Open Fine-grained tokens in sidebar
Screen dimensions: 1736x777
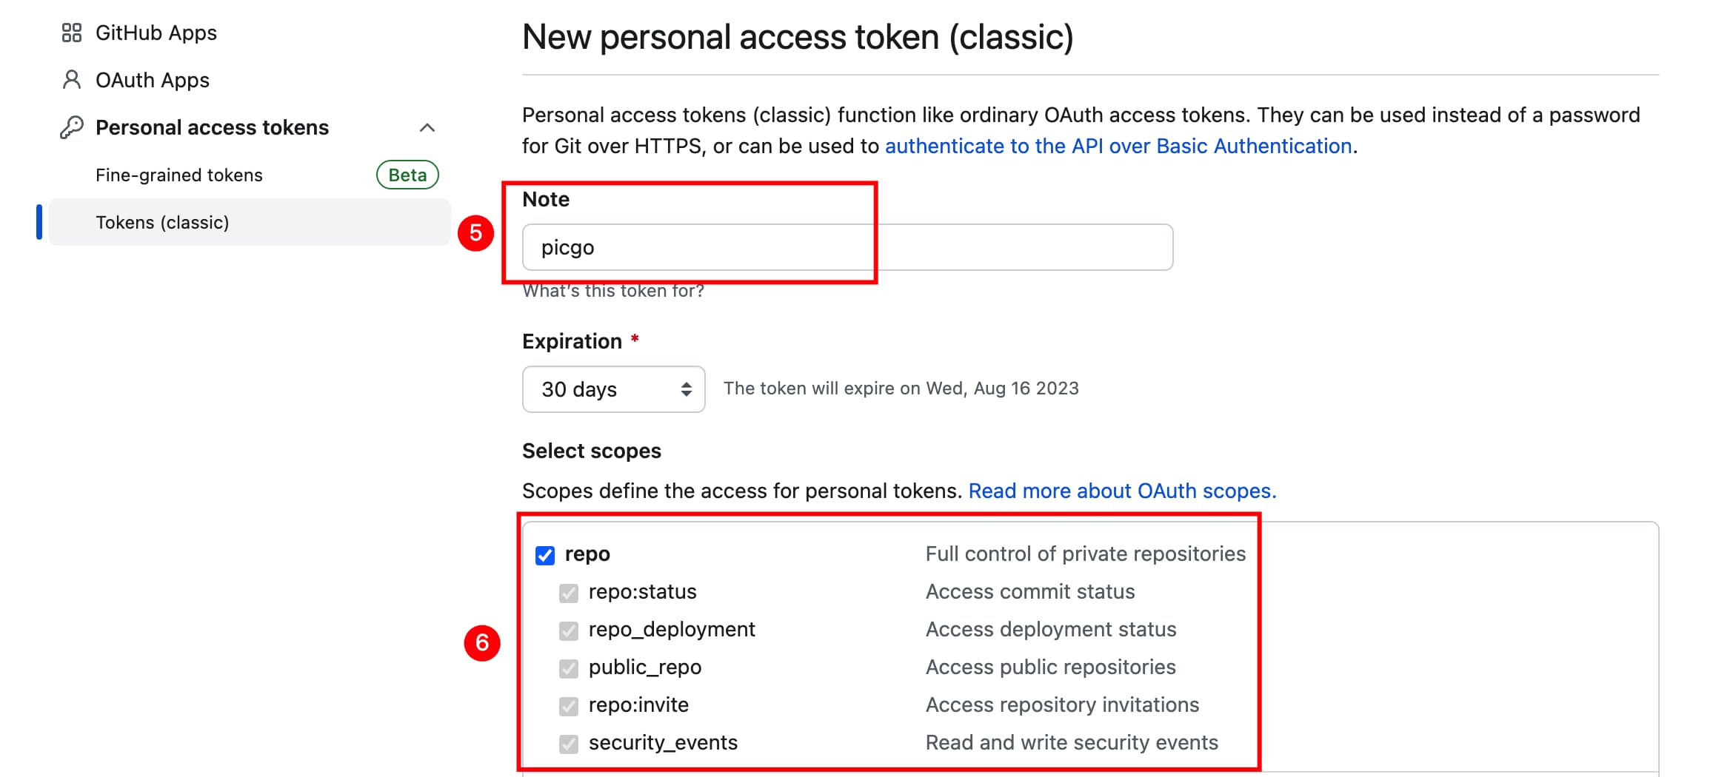(179, 175)
